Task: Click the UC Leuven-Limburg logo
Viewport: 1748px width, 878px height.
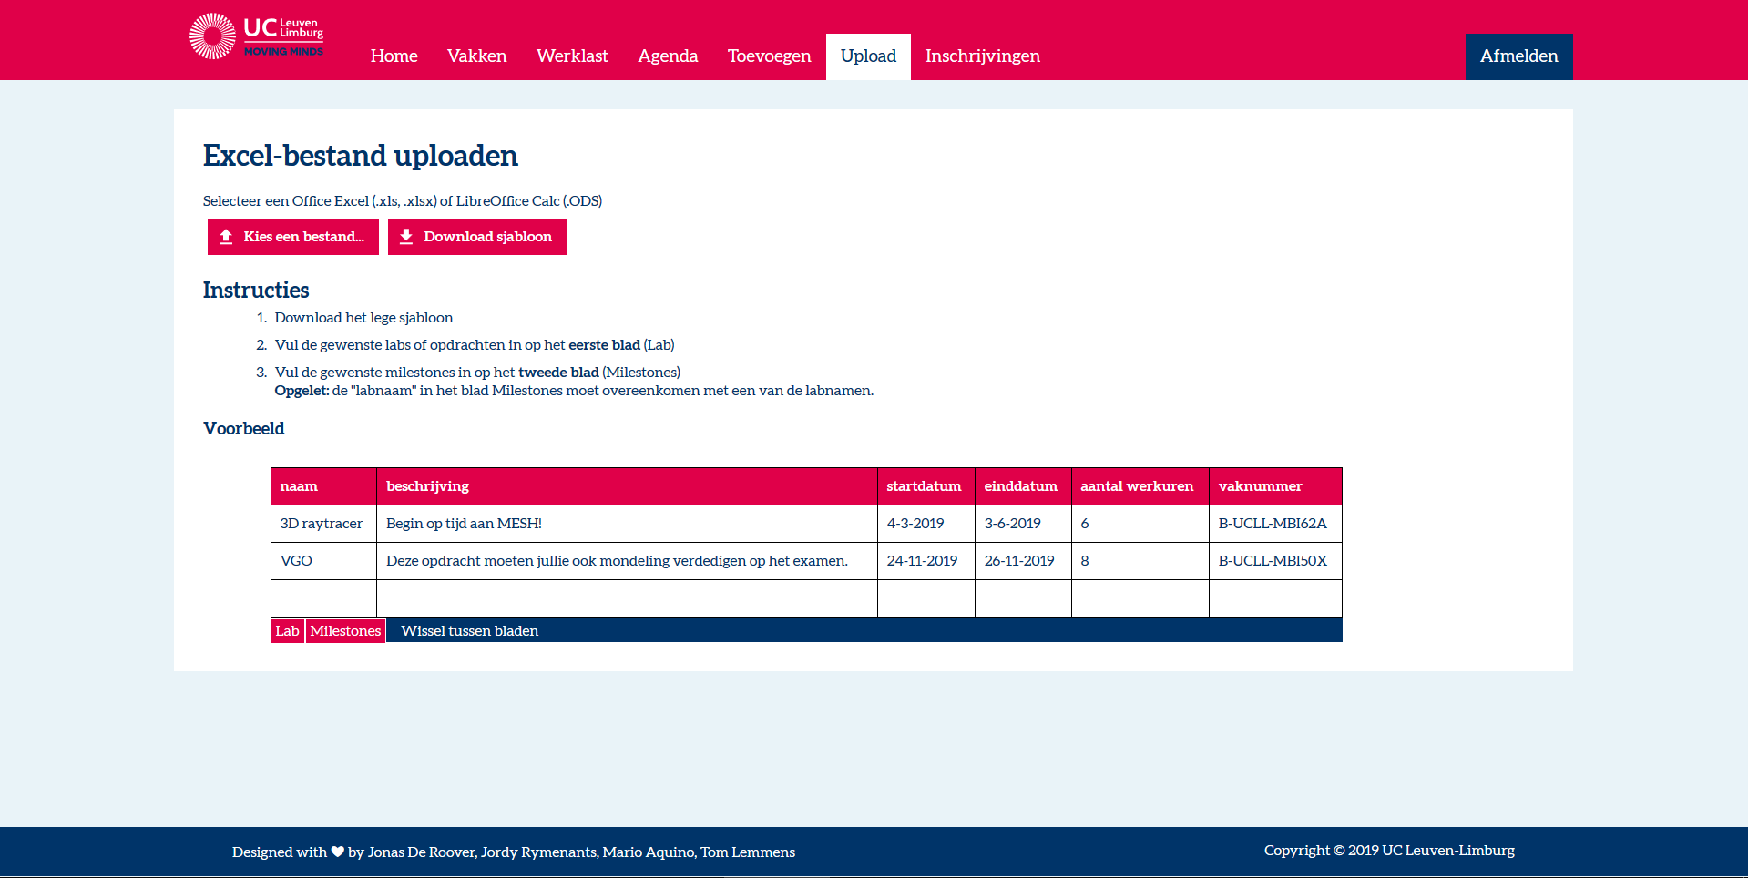Action: pyautogui.click(x=256, y=36)
